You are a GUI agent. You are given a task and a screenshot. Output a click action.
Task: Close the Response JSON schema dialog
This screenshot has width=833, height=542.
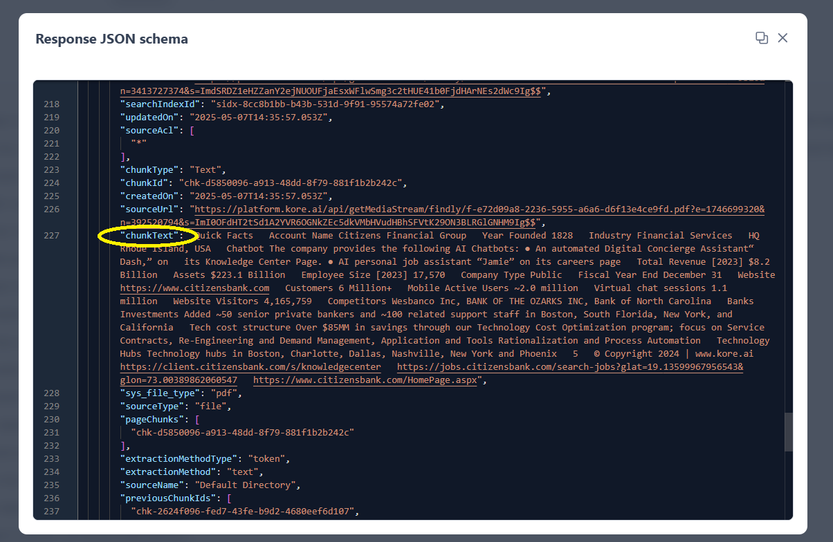click(782, 38)
